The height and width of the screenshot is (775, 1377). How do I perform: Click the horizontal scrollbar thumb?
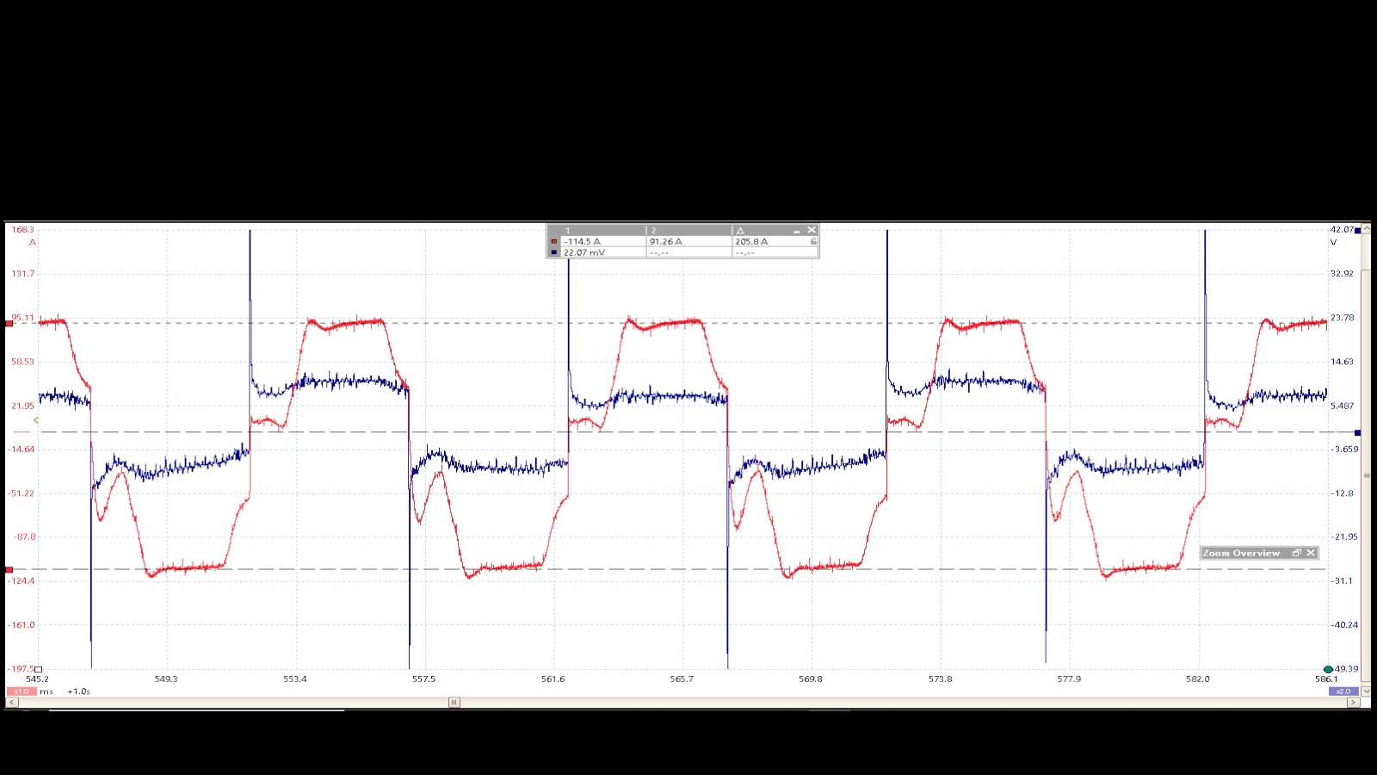454,703
